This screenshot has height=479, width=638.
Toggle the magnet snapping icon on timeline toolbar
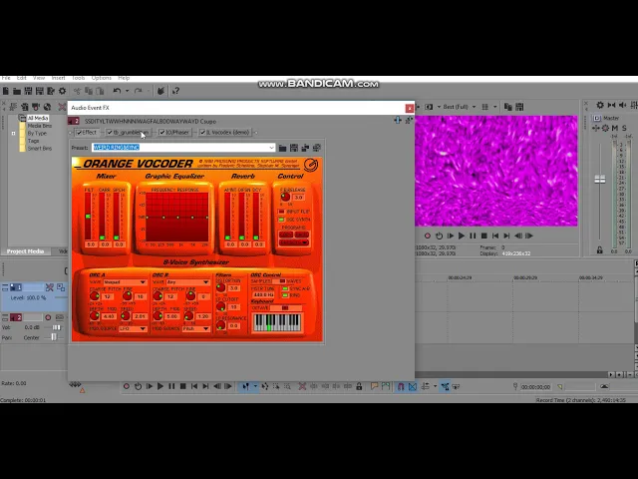401,386
